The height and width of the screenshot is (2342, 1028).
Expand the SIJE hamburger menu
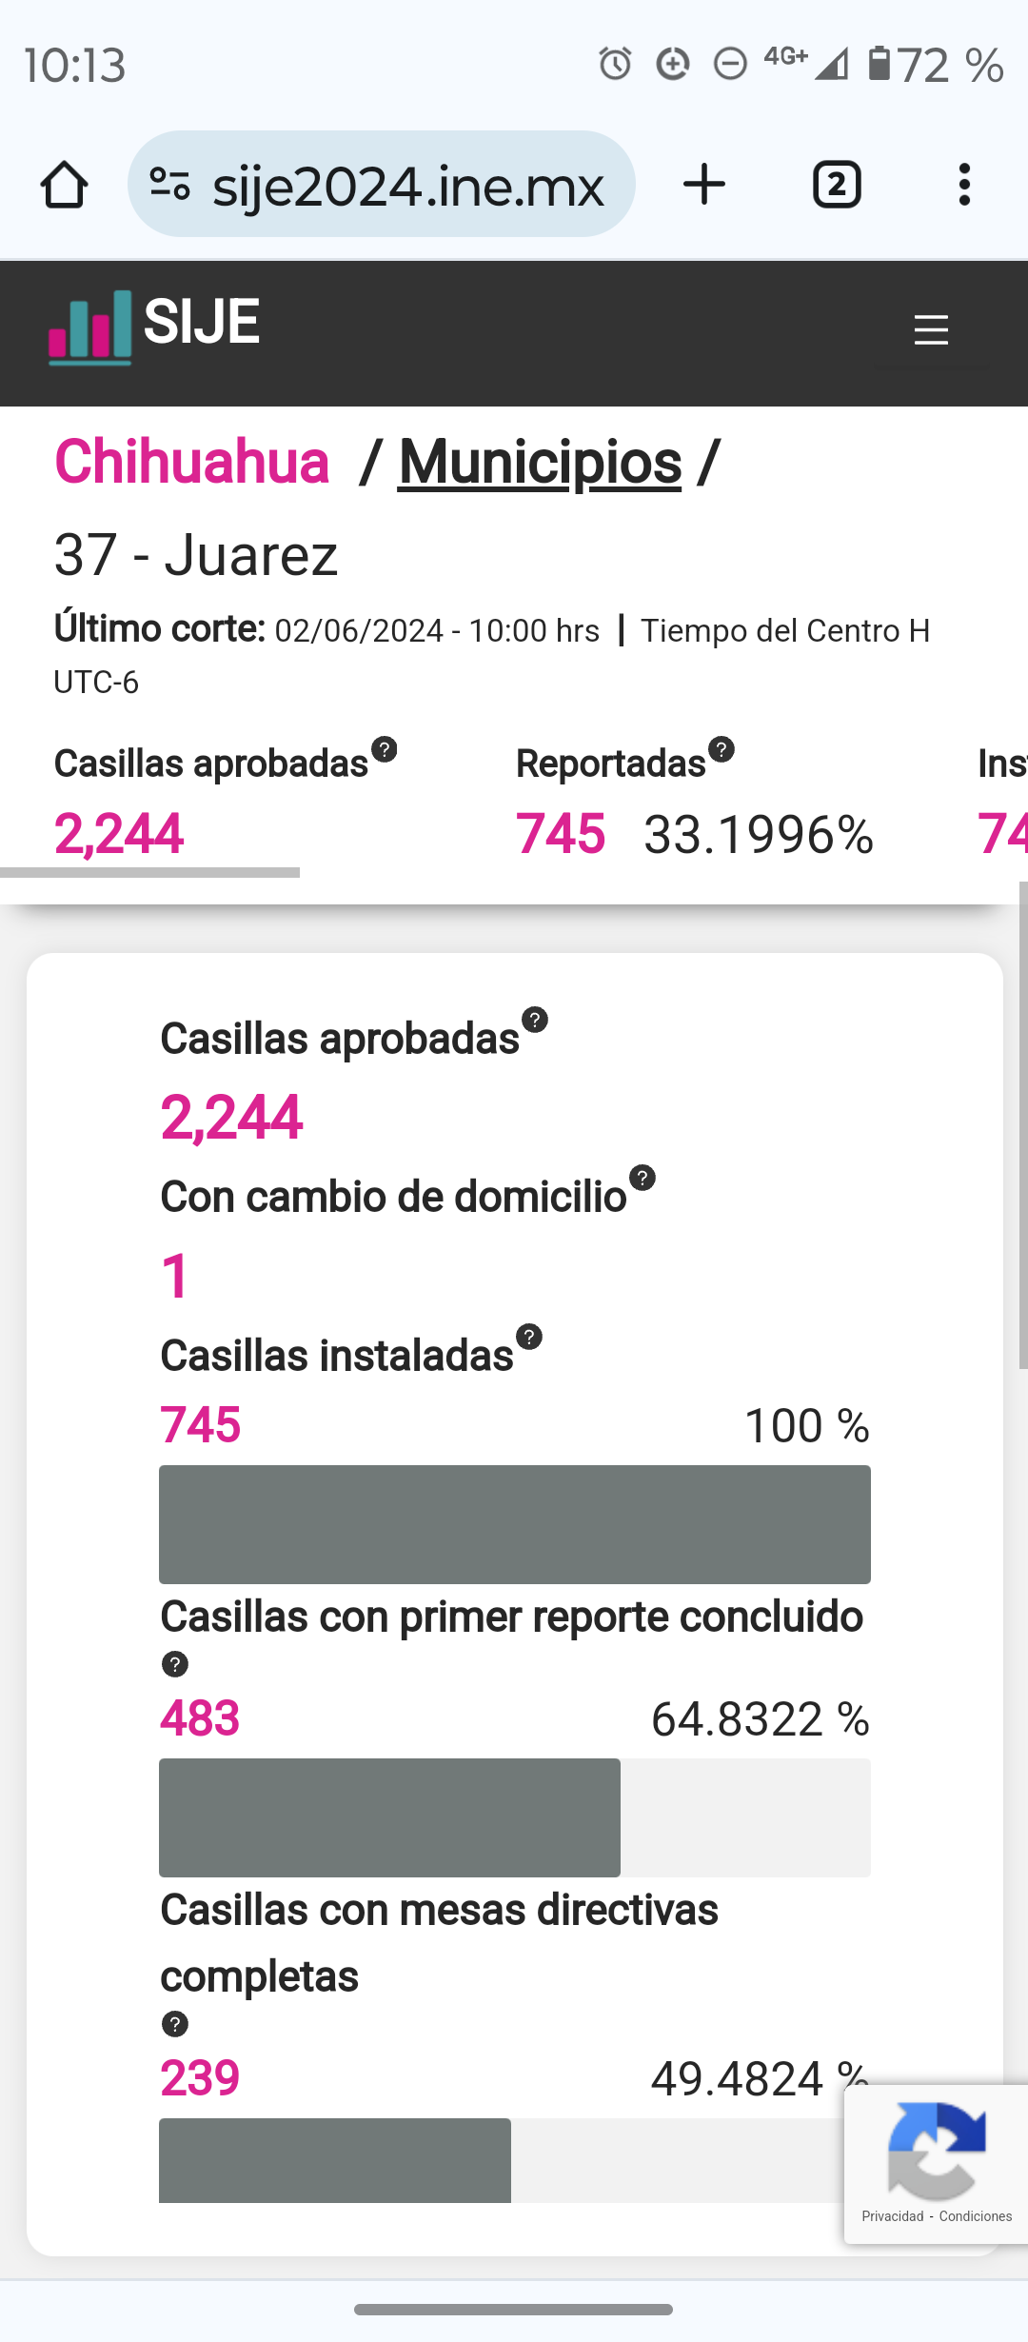pos(931,330)
